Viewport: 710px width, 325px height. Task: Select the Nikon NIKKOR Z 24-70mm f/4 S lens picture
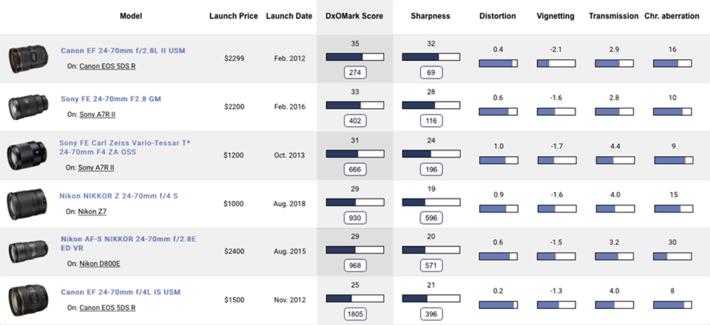click(26, 204)
